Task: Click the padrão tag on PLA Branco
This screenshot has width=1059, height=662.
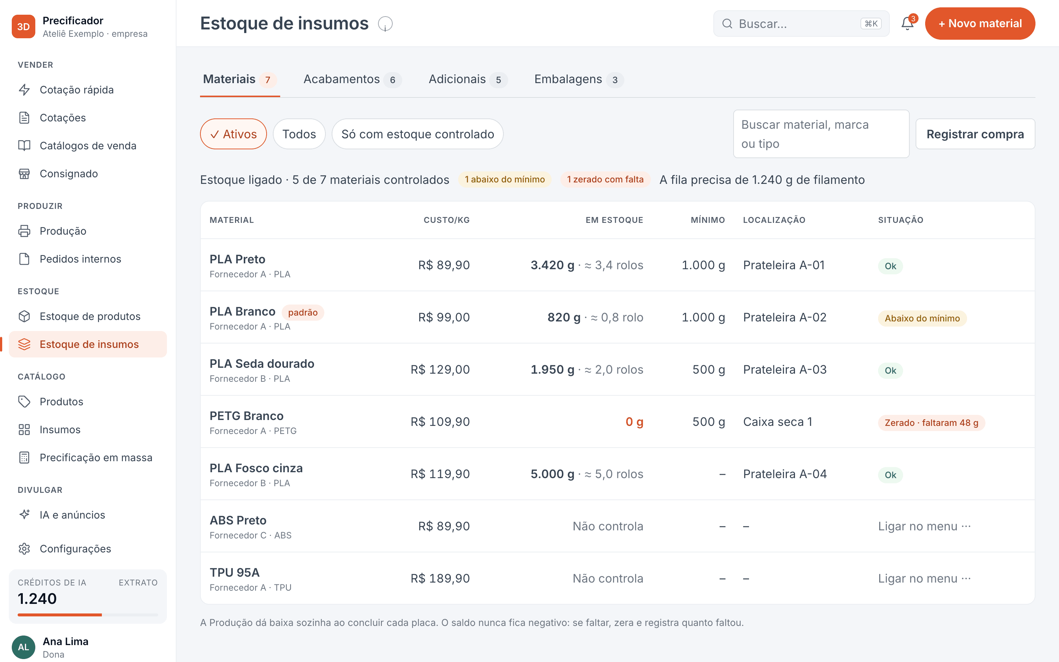Action: (303, 312)
